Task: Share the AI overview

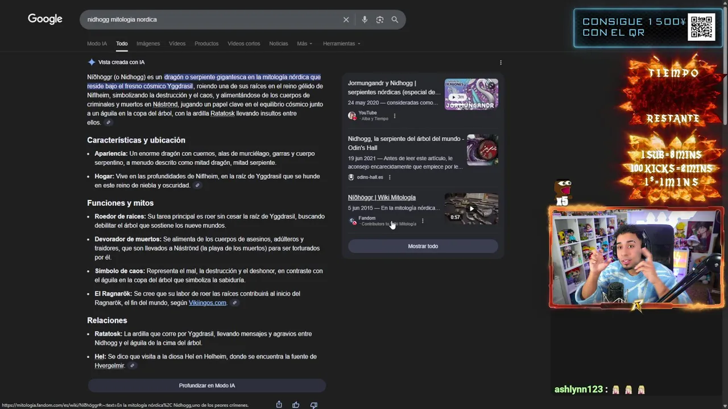Action: click(x=279, y=404)
